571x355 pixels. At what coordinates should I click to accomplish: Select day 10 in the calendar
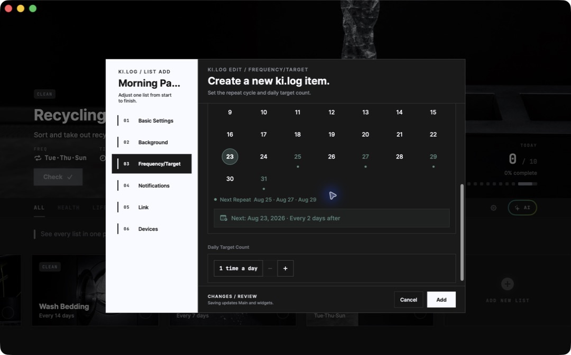(x=264, y=113)
